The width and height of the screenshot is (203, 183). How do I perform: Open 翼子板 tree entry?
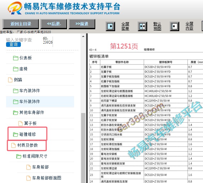(x=30, y=123)
